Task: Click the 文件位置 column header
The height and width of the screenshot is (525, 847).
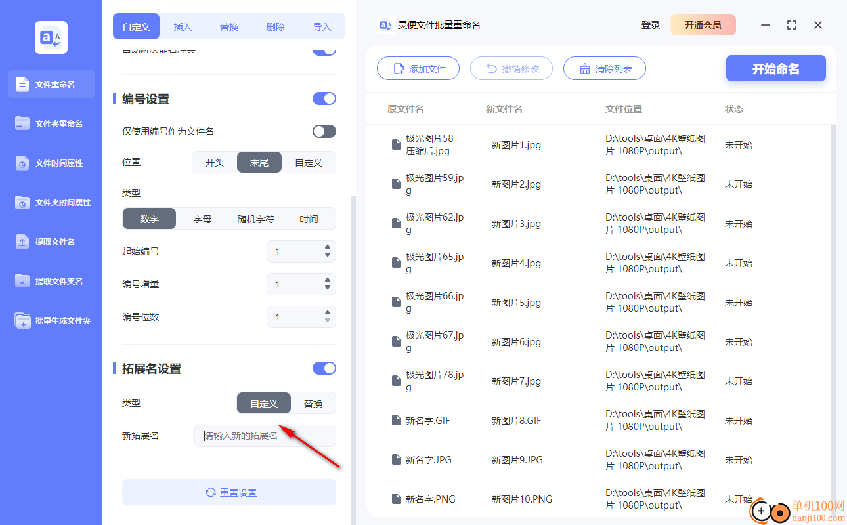Action: 624,109
